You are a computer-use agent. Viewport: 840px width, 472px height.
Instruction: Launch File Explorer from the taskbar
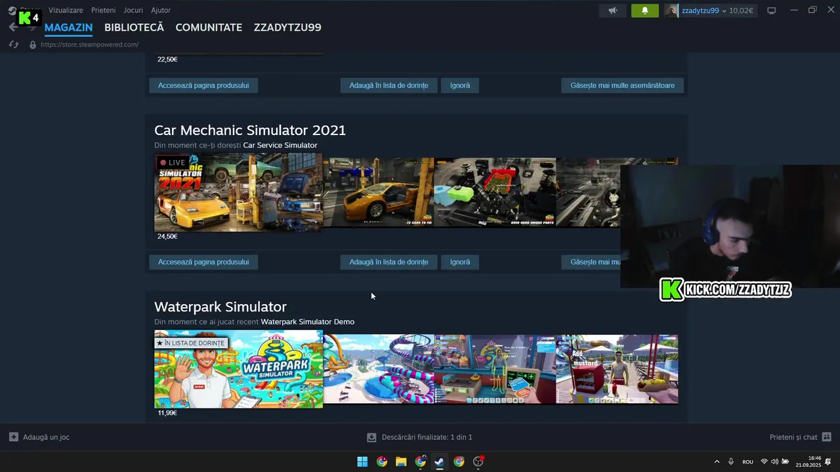[401, 462]
